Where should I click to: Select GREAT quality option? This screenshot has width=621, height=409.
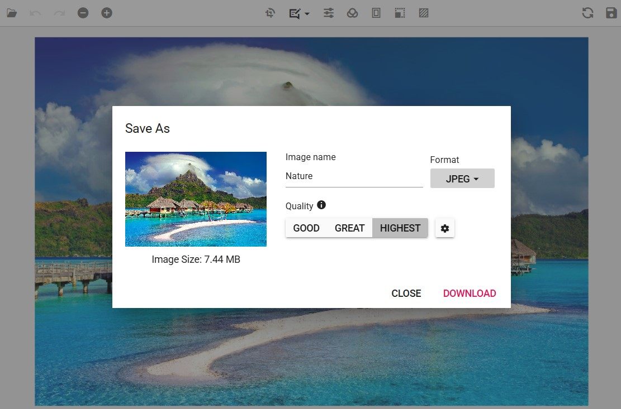click(x=349, y=228)
